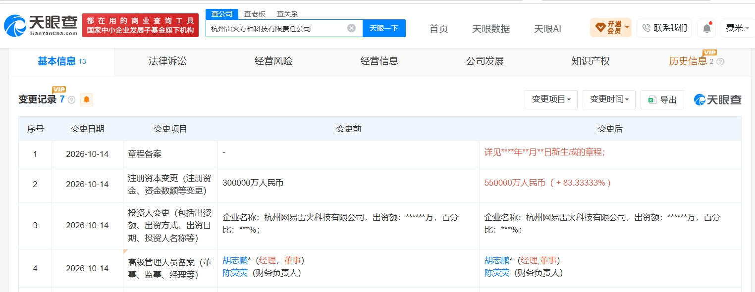Open 胡志鹏 link in 变更前 column
Screen dimensions: 755x292
click(x=235, y=260)
